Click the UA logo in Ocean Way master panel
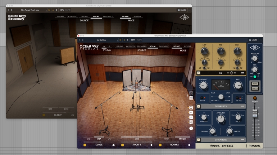The image size is (277, 155). click(255, 48)
